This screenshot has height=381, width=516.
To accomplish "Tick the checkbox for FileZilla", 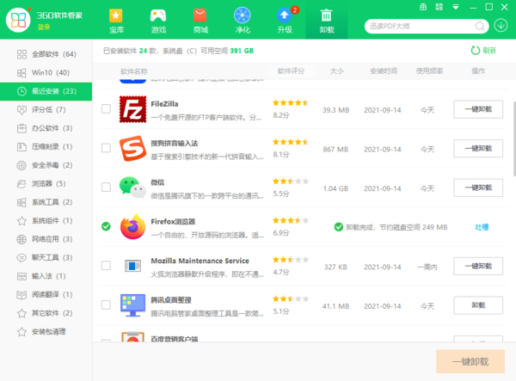I will tap(106, 109).
